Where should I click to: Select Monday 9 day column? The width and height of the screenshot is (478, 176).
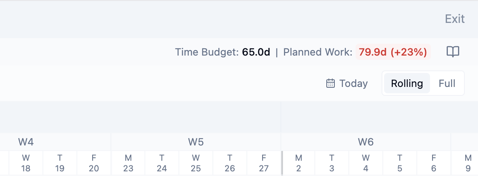pos(468,163)
